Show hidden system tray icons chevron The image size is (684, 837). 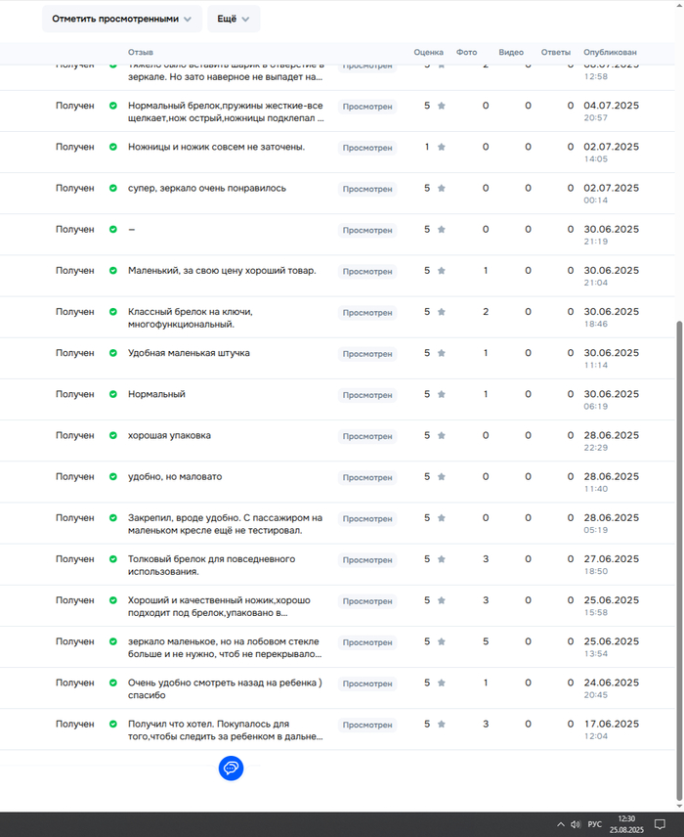coord(560,824)
